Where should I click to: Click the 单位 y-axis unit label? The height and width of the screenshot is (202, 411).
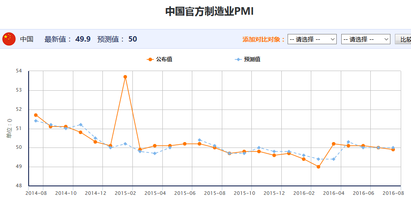(x=9, y=128)
